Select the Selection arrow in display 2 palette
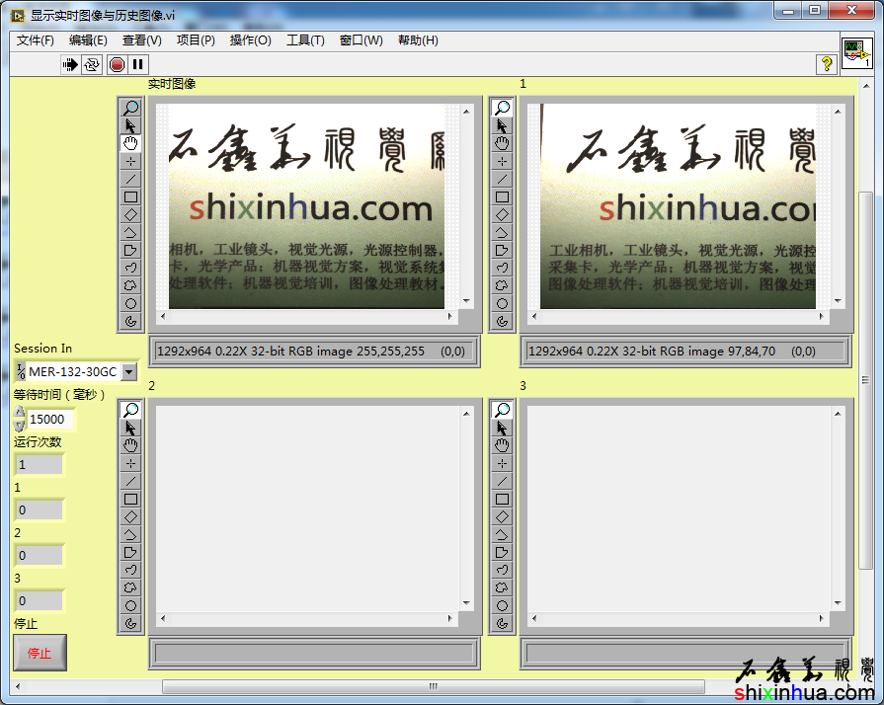Viewport: 884px width, 705px height. point(130,428)
